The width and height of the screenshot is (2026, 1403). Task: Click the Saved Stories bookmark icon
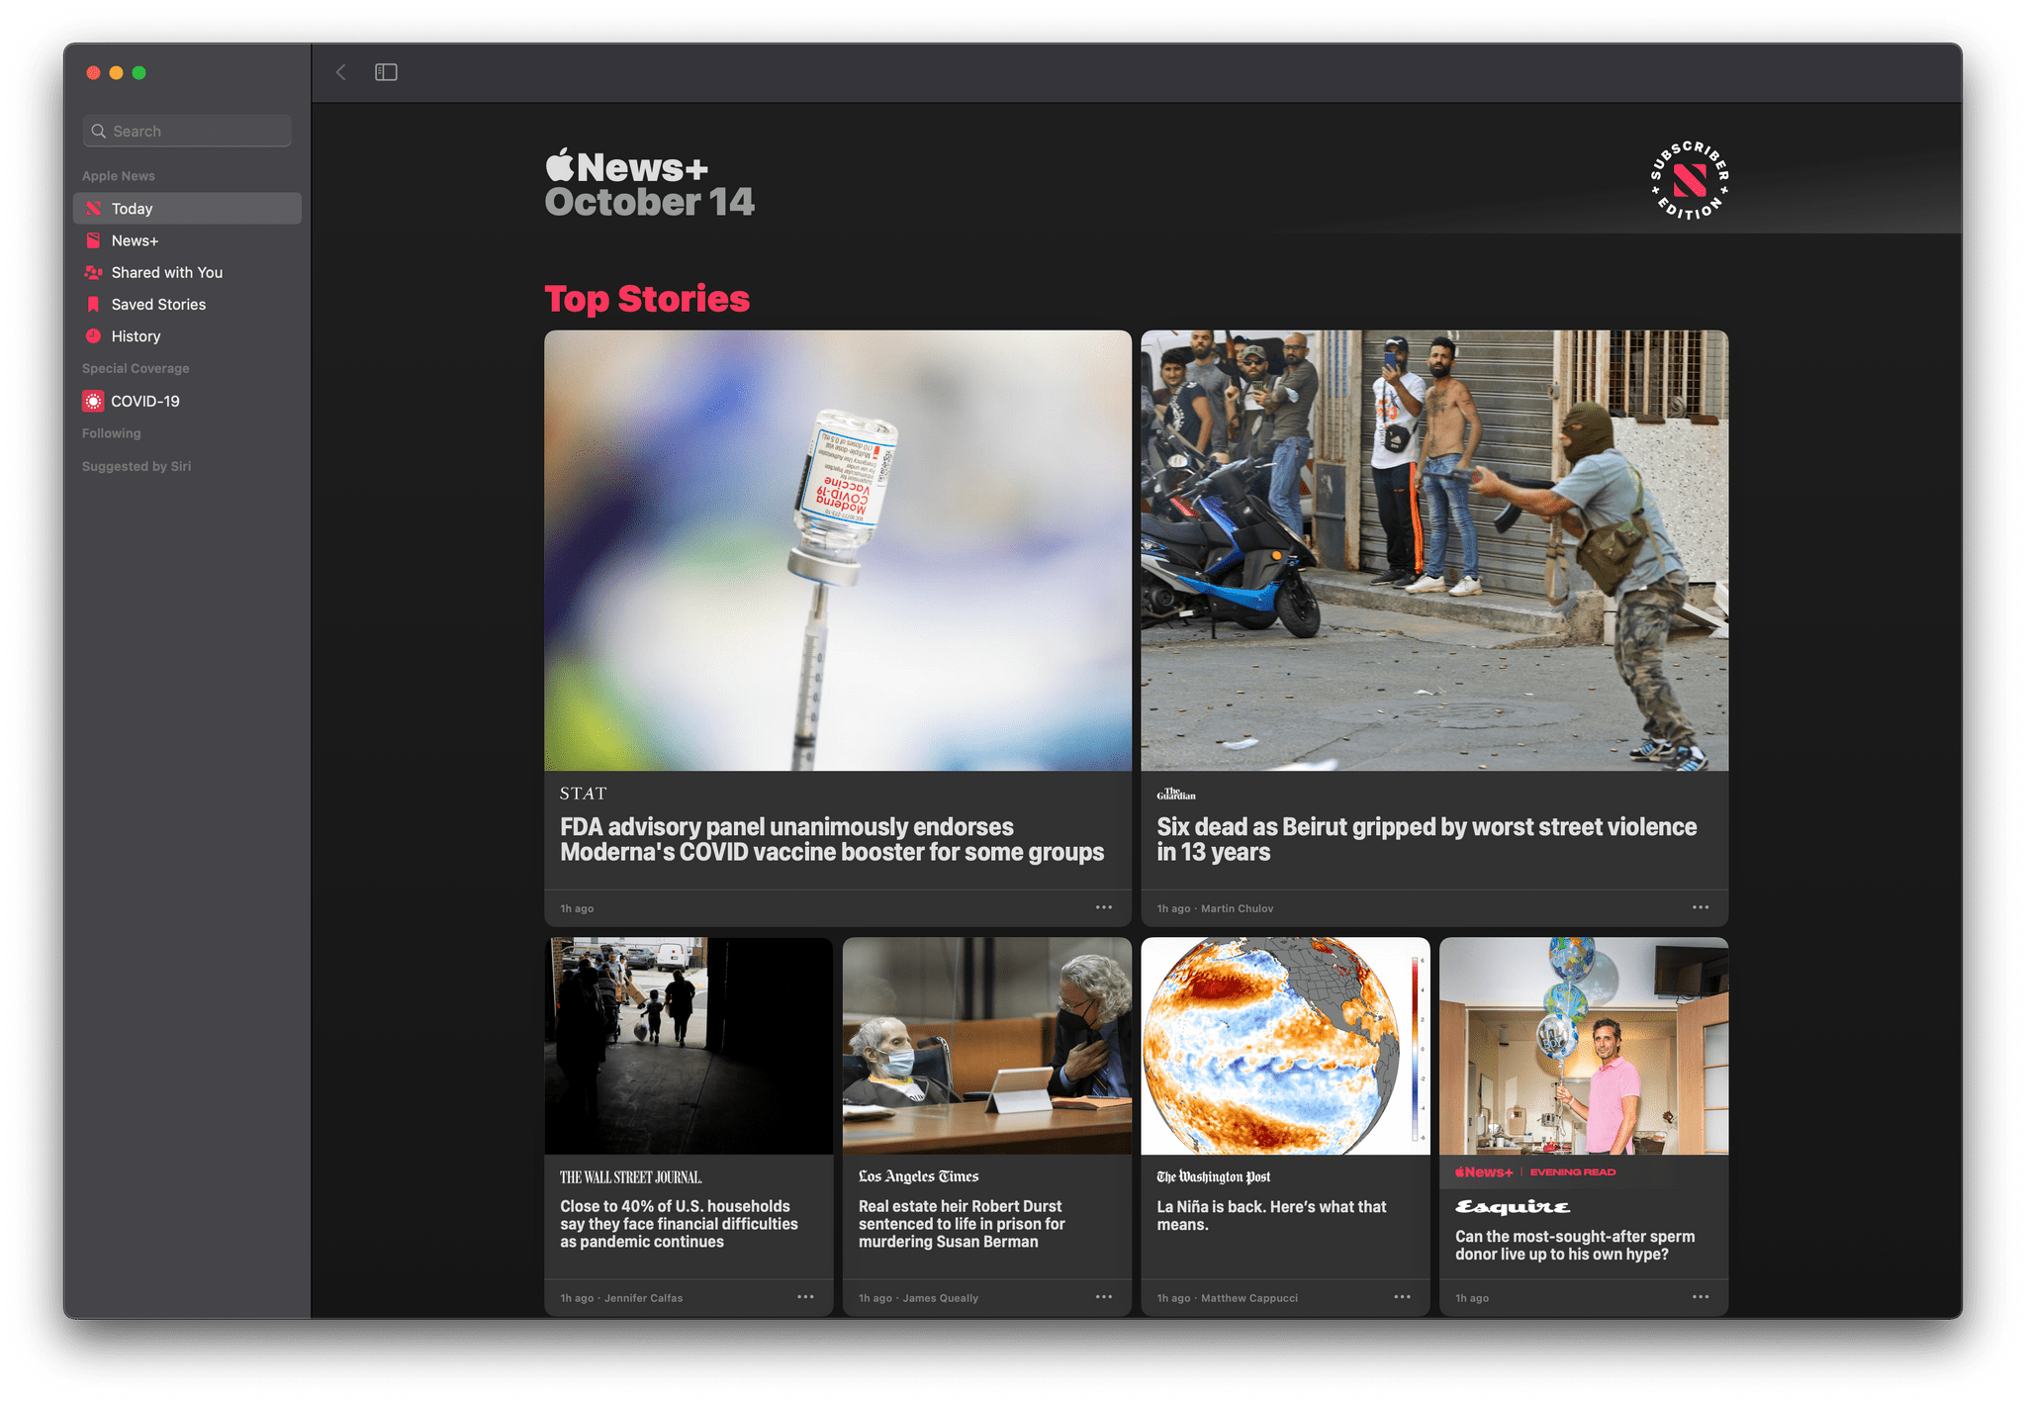(93, 304)
